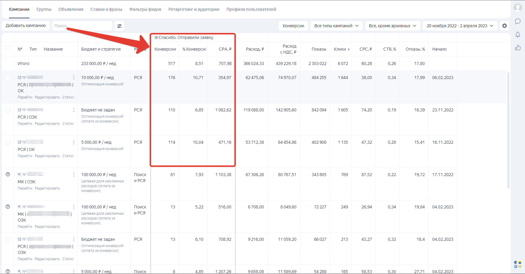Open campaign name МК | ОЗК link

[27, 182]
